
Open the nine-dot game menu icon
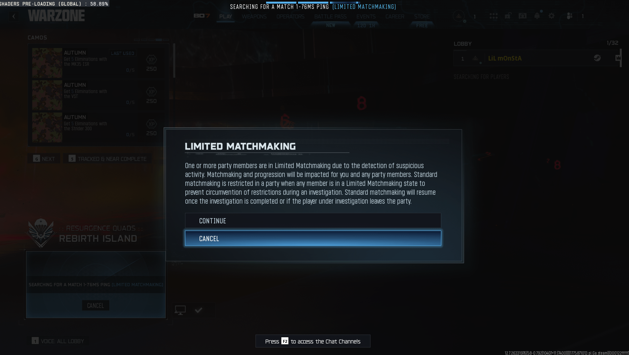pyautogui.click(x=493, y=16)
